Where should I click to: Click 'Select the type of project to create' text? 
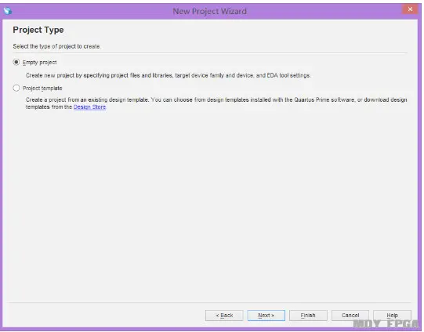[x=56, y=46]
